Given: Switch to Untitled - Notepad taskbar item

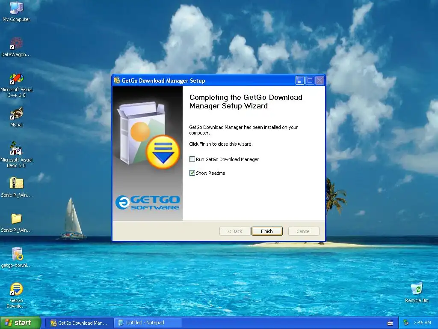Looking at the screenshot, I should [148, 323].
